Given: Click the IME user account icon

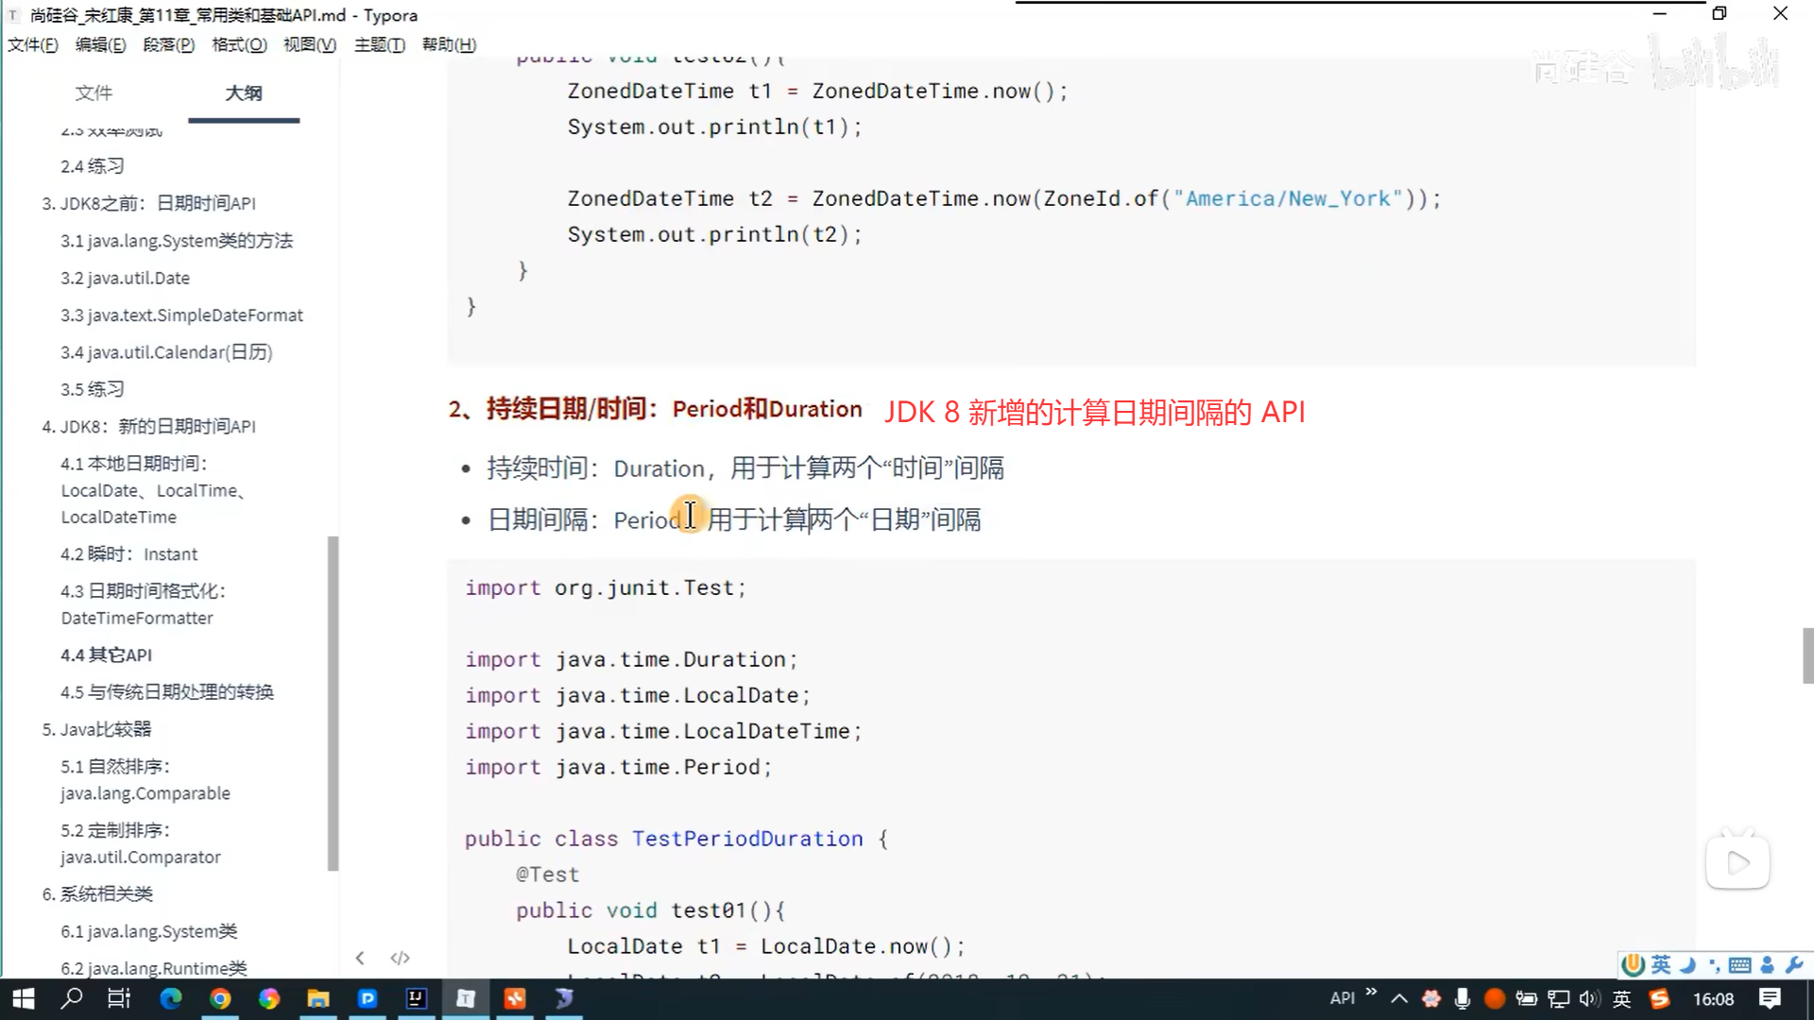Looking at the screenshot, I should click(1768, 964).
